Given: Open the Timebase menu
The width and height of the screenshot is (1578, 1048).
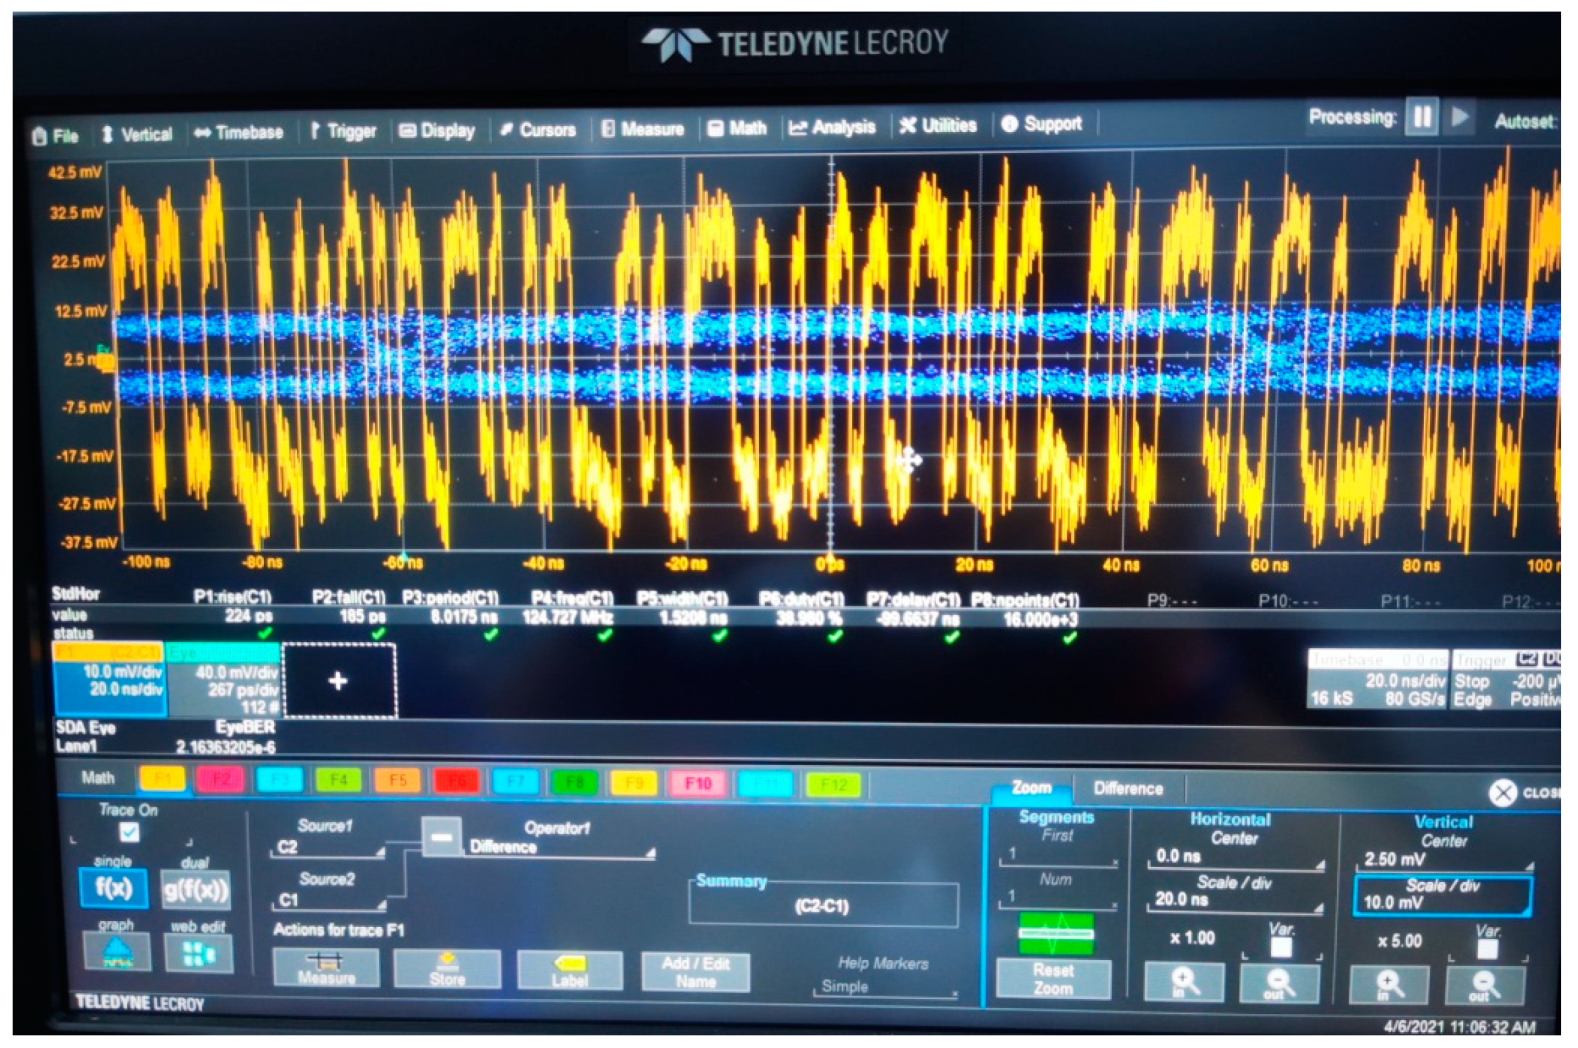Looking at the screenshot, I should (x=239, y=133).
